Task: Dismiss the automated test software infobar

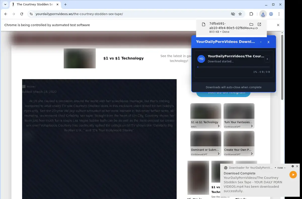Action: (278, 25)
